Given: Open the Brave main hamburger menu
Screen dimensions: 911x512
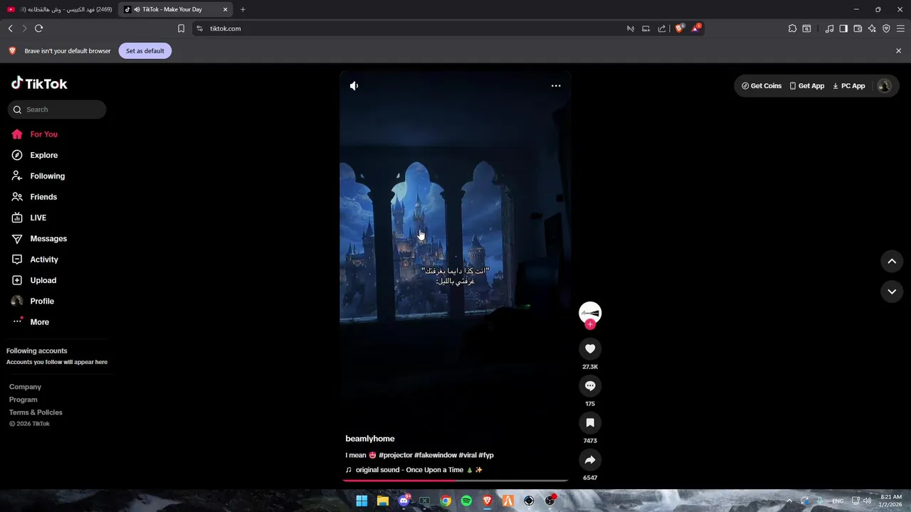Looking at the screenshot, I should [900, 28].
